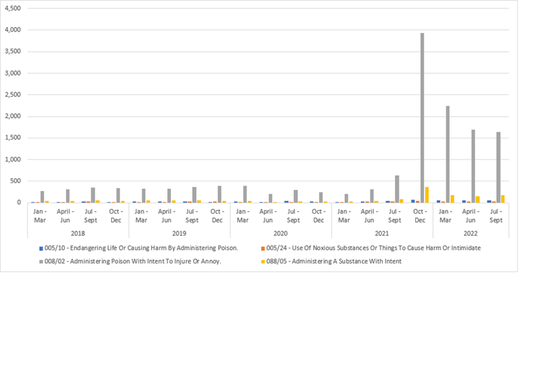This screenshot has height=369, width=553.
Task: Select the 2021 year axis label
Action: [382, 234]
